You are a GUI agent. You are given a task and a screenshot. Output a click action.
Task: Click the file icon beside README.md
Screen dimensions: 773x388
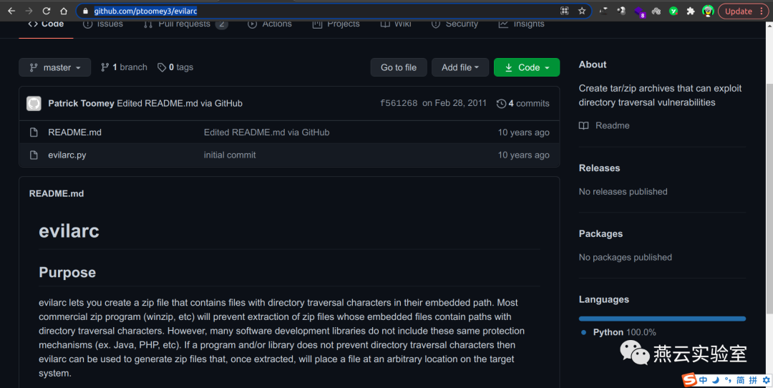coord(34,132)
